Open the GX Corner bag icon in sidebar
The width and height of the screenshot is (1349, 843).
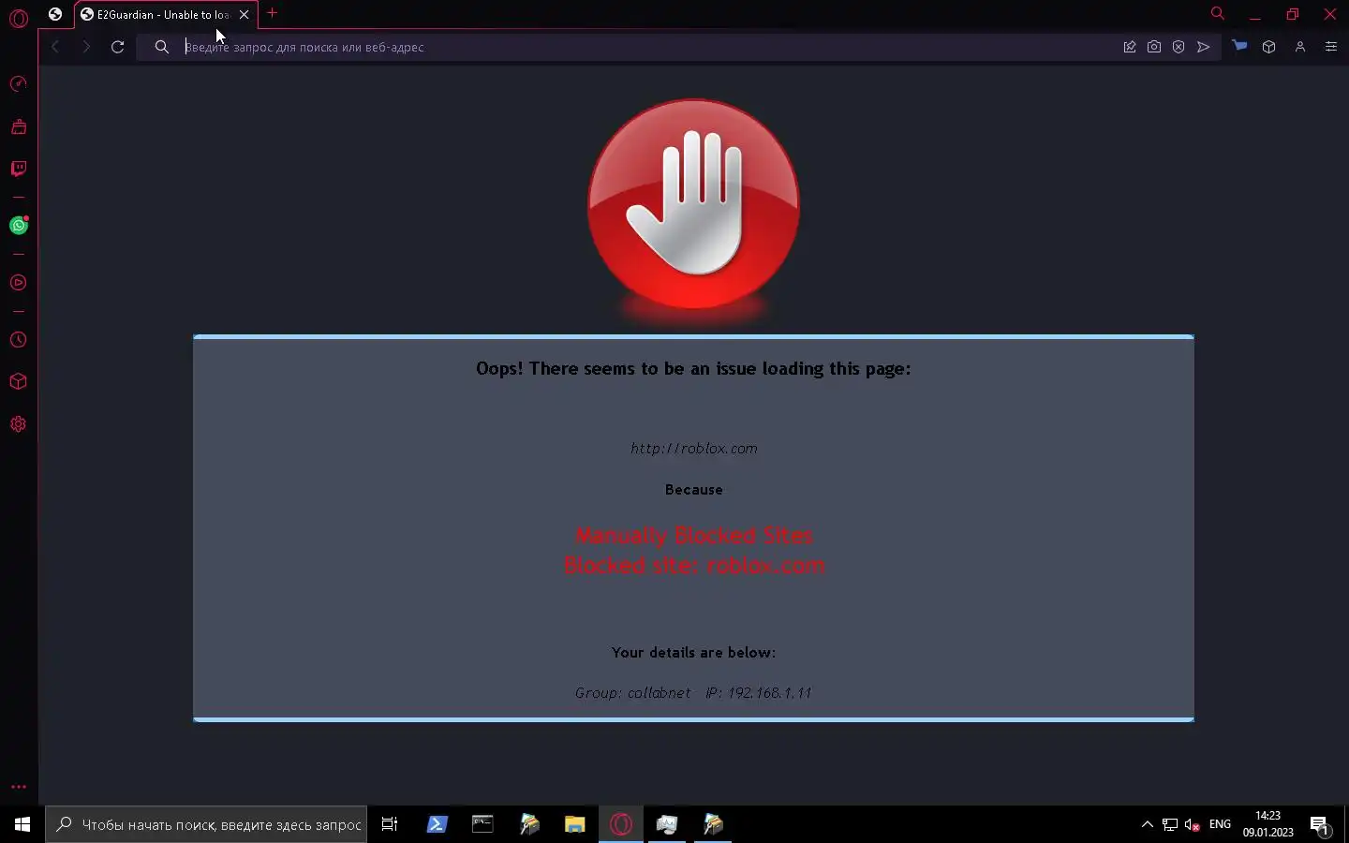pos(18,126)
